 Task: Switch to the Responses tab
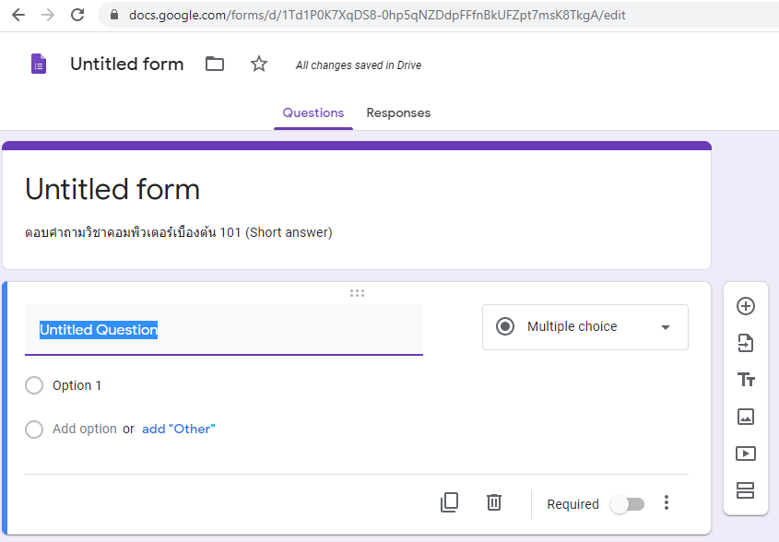(x=398, y=112)
